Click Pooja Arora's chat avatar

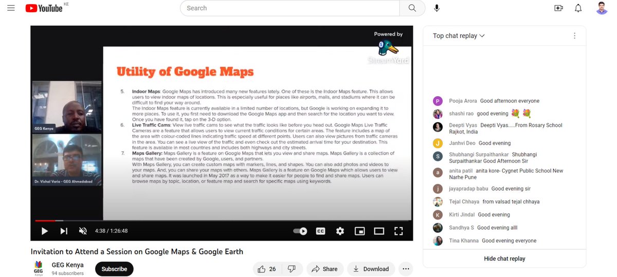[438, 101]
